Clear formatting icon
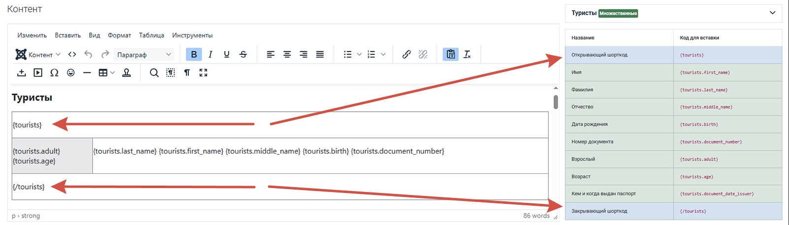 [x=467, y=55]
